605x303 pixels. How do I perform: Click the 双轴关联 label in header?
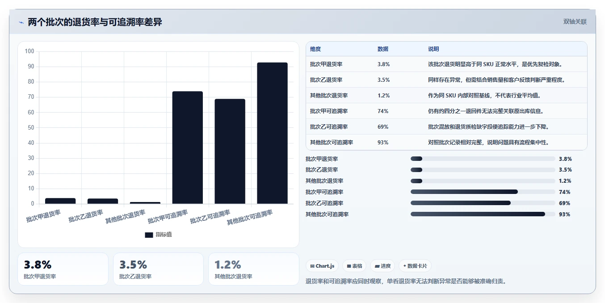(575, 21)
